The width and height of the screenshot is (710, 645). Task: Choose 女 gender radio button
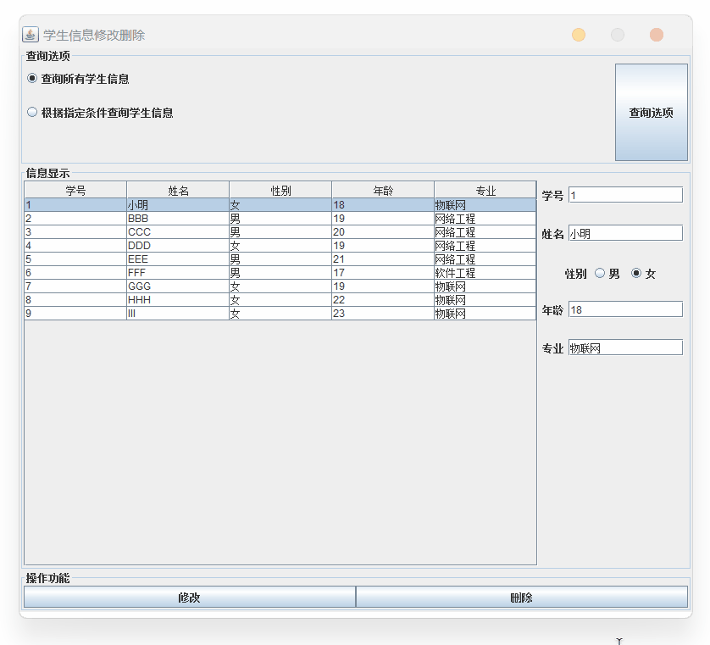[x=643, y=274]
